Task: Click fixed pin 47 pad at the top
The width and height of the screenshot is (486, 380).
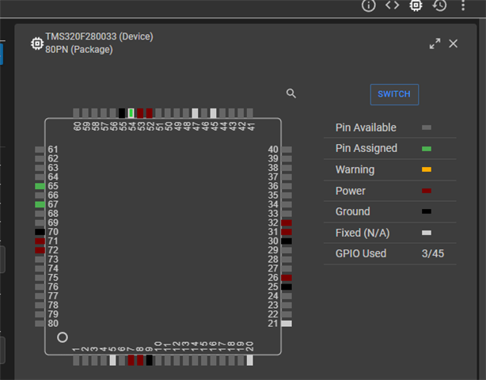Action: (195, 113)
